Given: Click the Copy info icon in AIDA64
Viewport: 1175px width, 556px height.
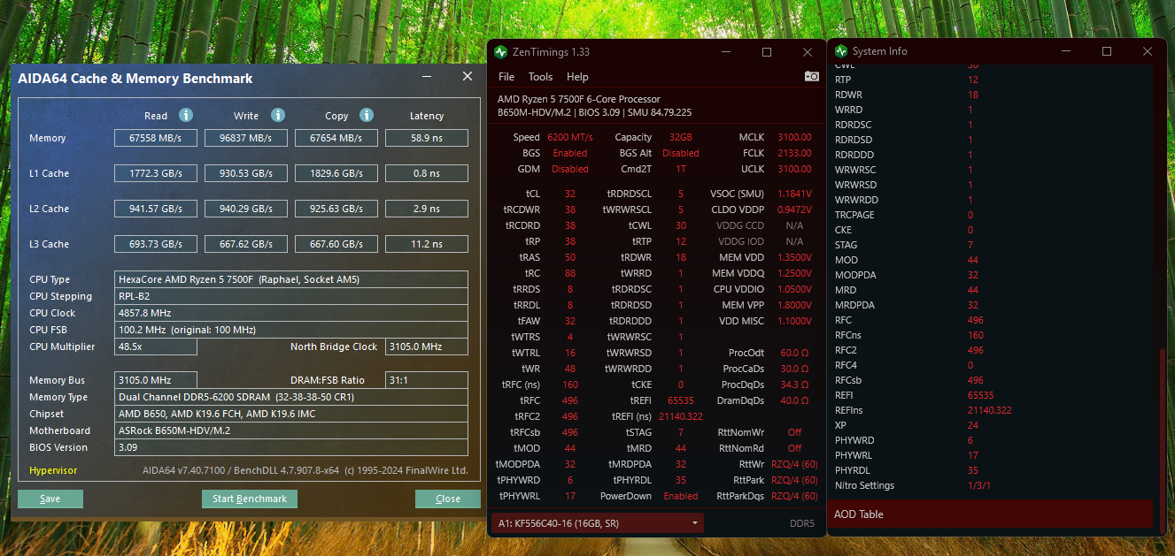Looking at the screenshot, I should point(367,115).
